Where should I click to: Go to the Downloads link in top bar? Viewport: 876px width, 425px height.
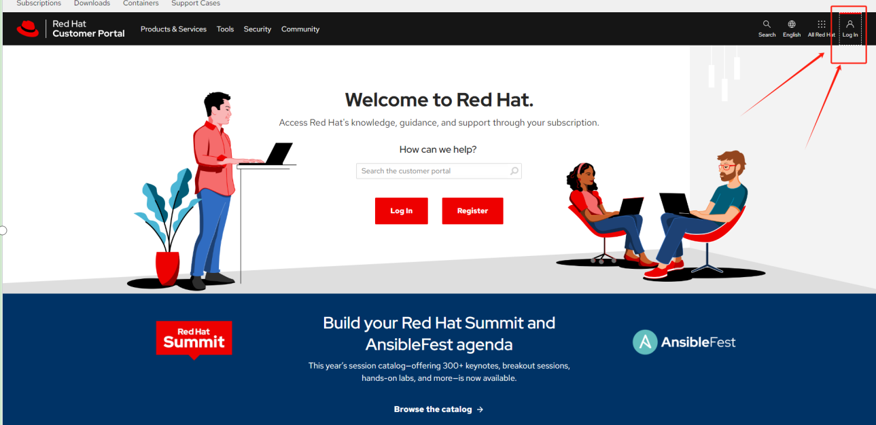click(x=92, y=3)
